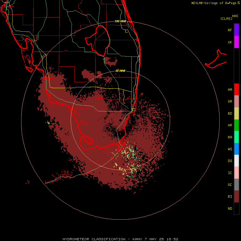Click the BI legend label

click(230, 196)
